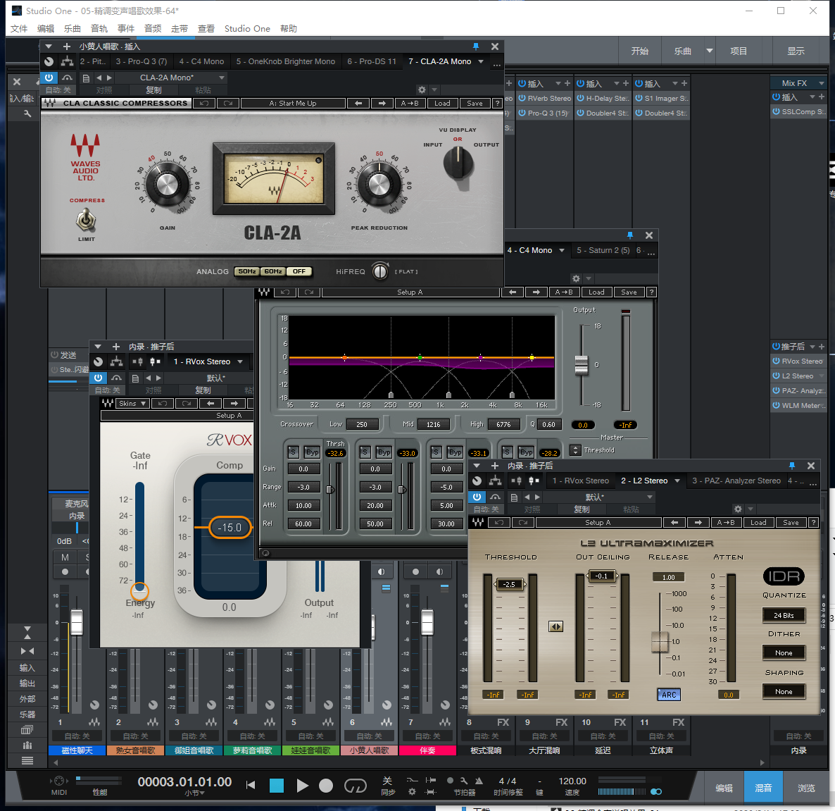Viewport: 835px width, 811px height.
Task: Click A→B compare on CLA-2A
Action: coord(410,103)
